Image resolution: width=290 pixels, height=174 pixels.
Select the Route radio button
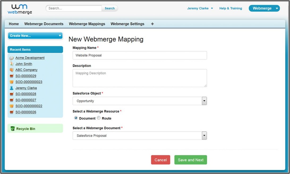click(x=99, y=118)
